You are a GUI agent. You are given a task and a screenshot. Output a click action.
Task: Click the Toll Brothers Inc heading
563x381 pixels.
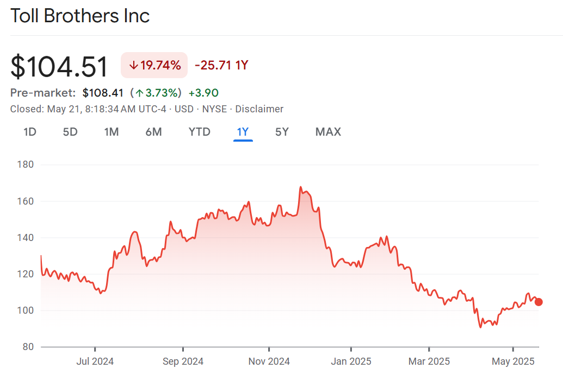tap(80, 16)
